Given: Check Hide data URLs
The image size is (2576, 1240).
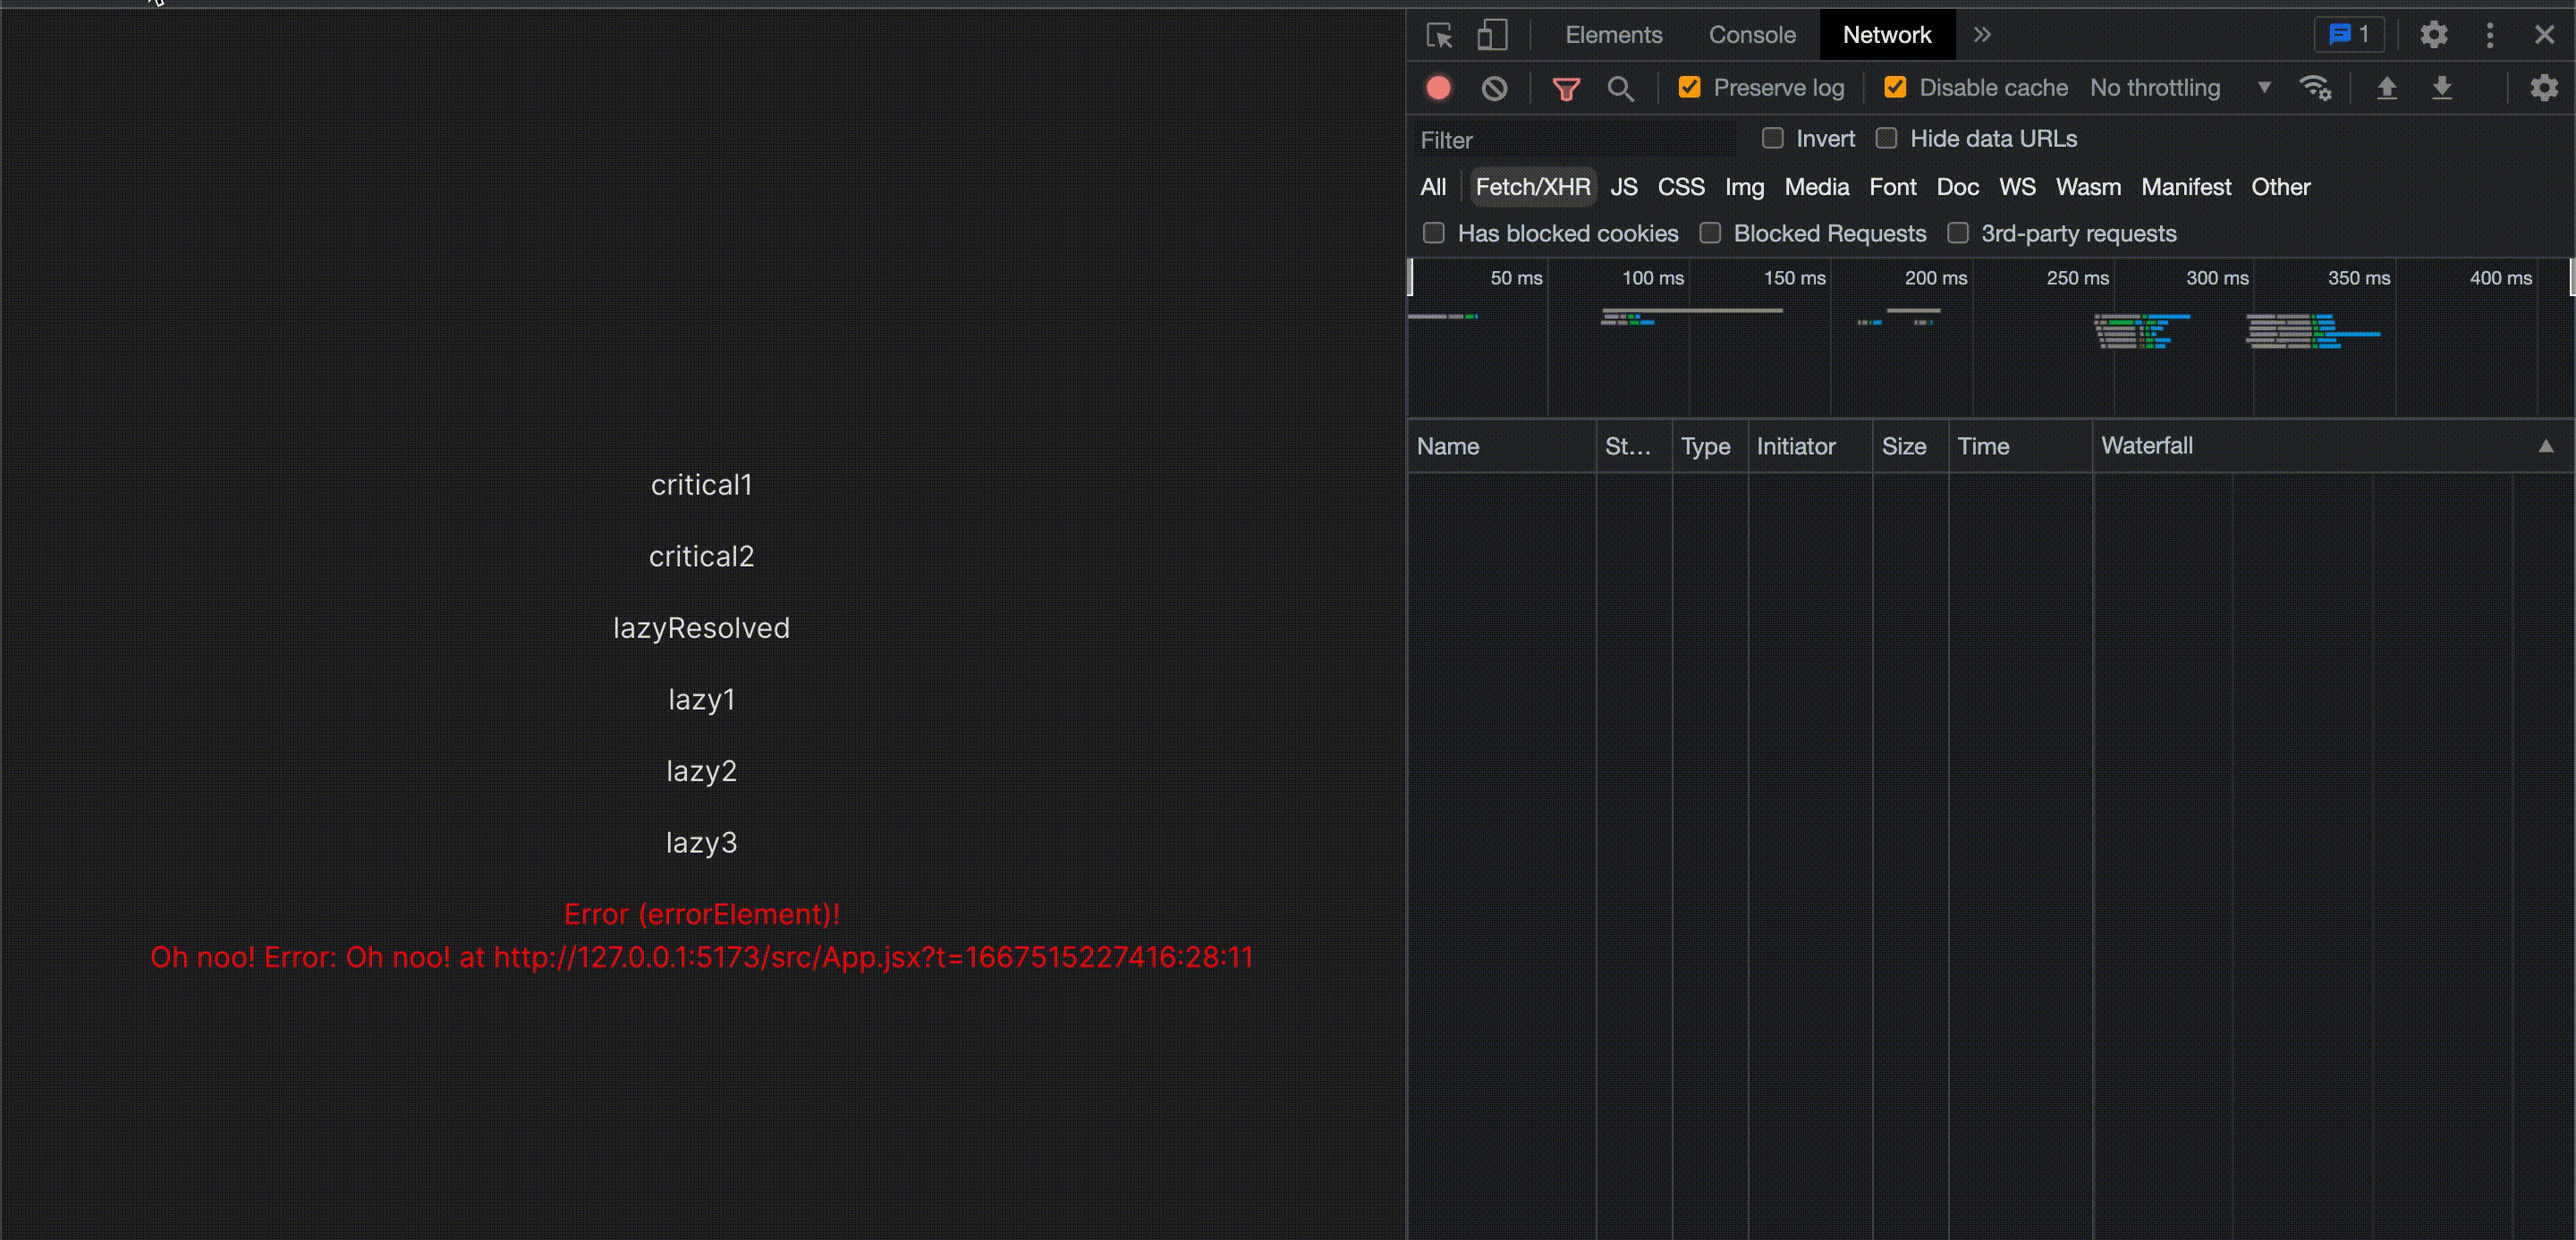Looking at the screenshot, I should pos(1886,139).
